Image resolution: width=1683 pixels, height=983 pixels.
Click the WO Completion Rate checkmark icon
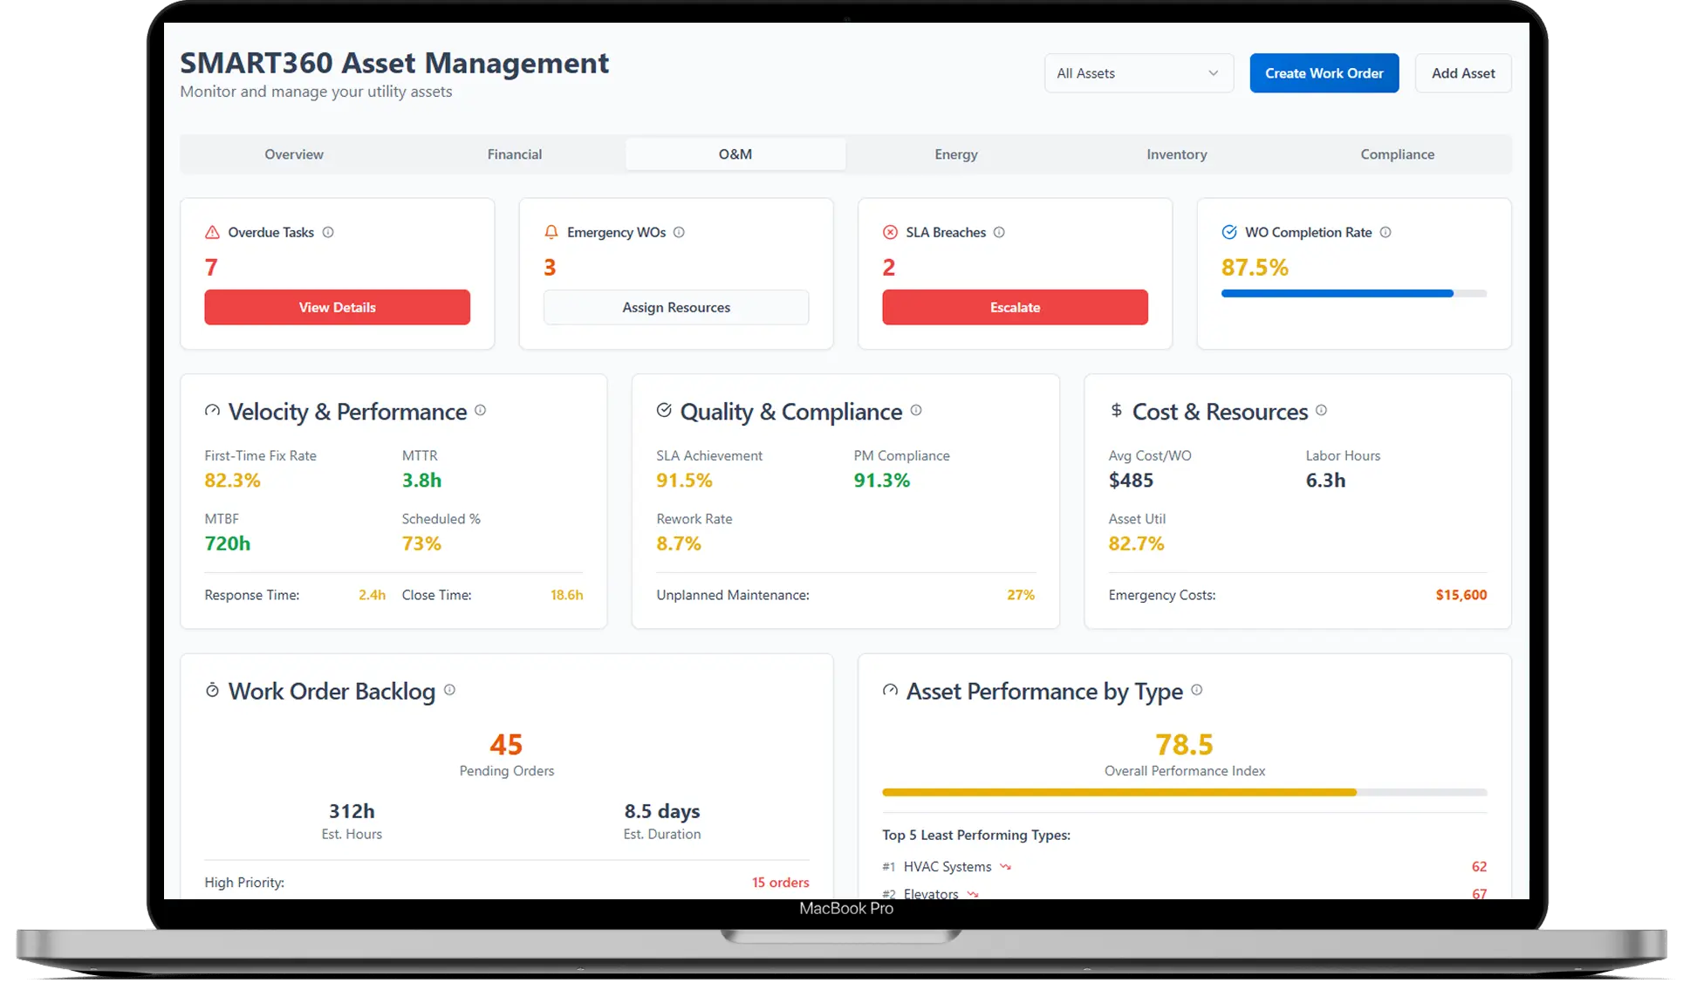pyautogui.click(x=1228, y=232)
